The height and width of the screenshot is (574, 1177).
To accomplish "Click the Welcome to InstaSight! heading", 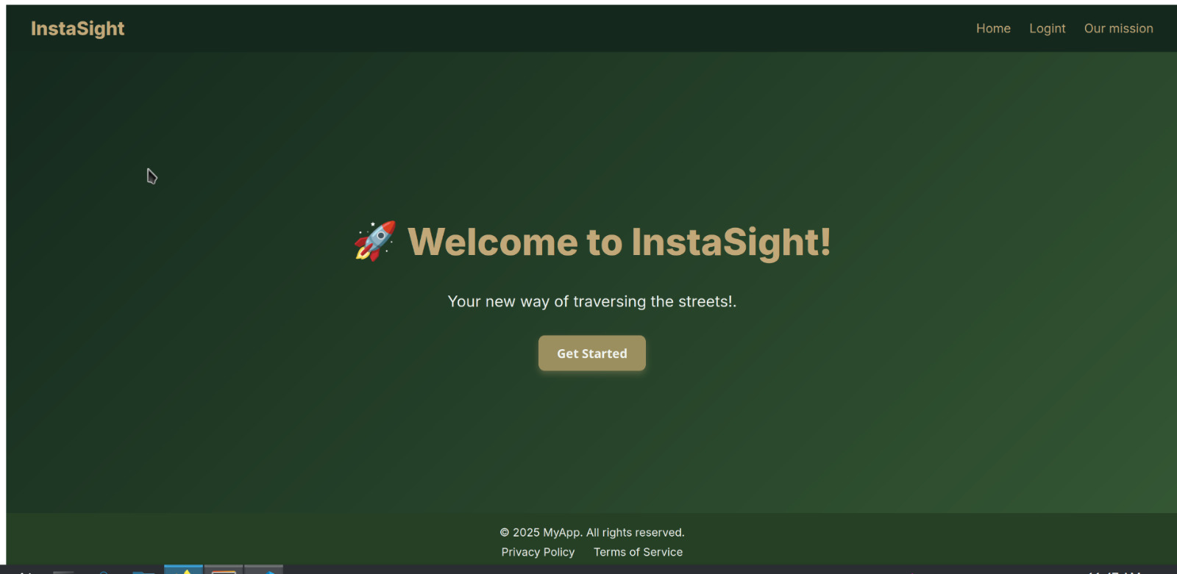I will tap(619, 242).
